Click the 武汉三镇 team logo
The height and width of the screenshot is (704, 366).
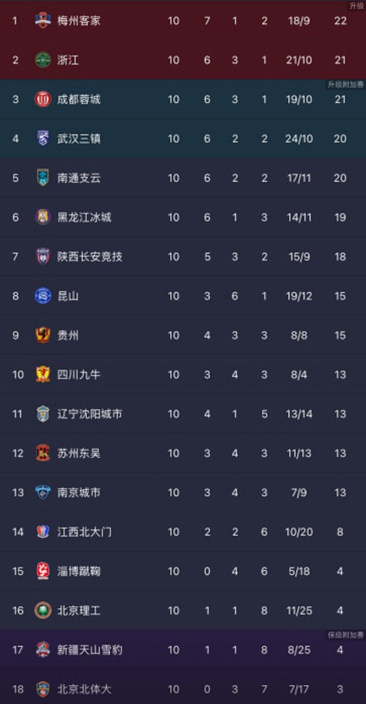[43, 139]
